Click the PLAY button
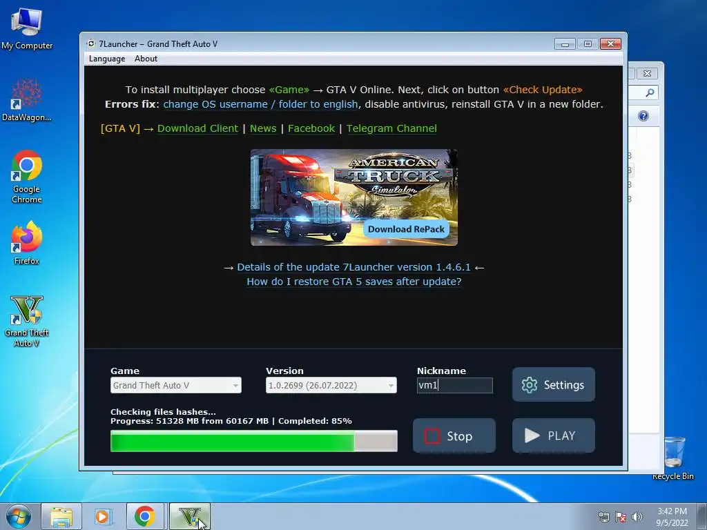 point(553,436)
